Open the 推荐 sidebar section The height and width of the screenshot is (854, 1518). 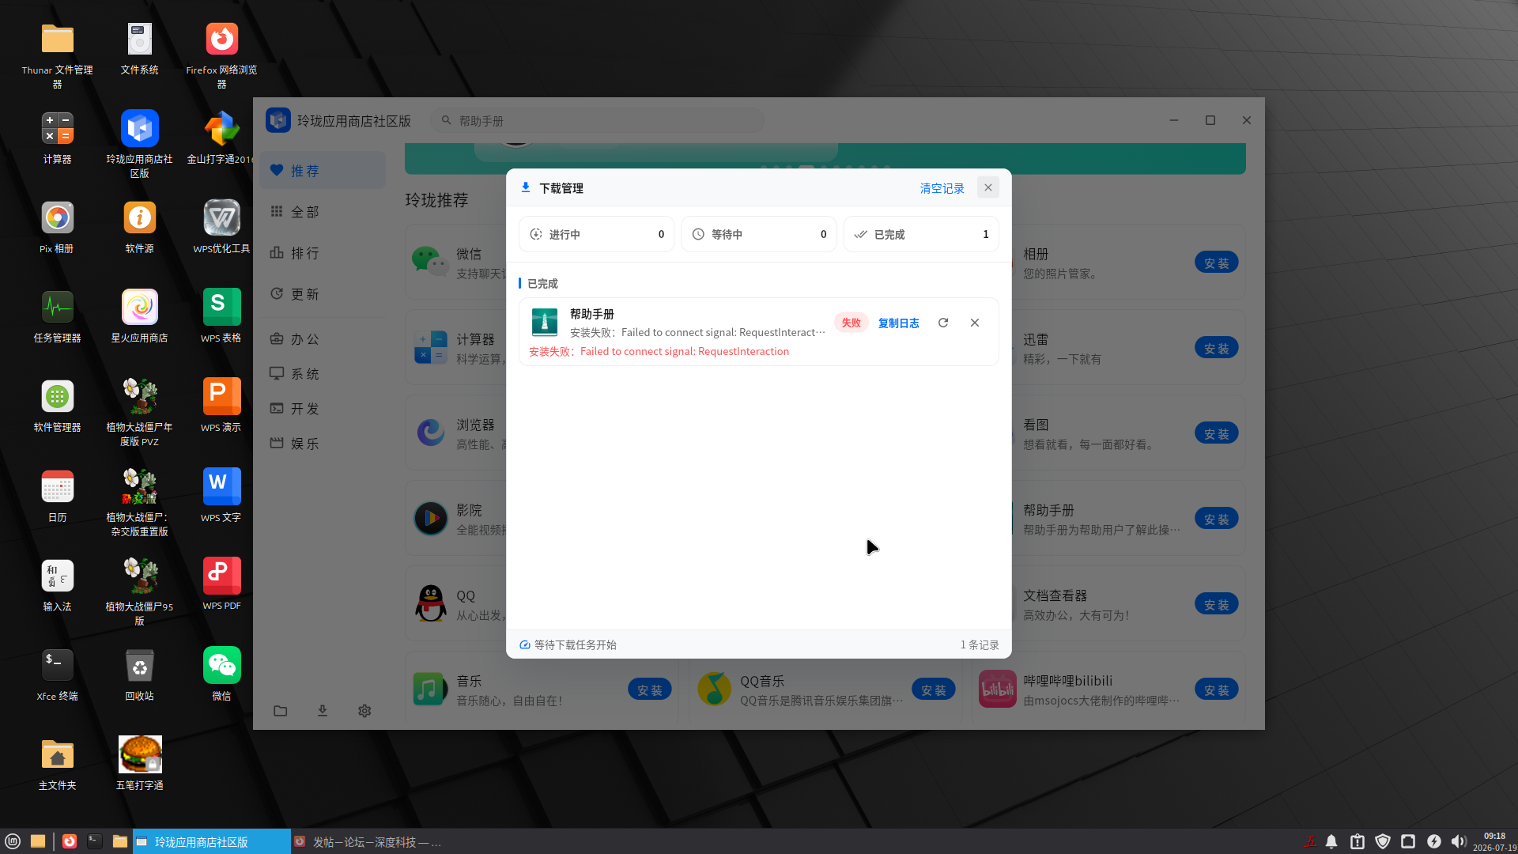323,171
